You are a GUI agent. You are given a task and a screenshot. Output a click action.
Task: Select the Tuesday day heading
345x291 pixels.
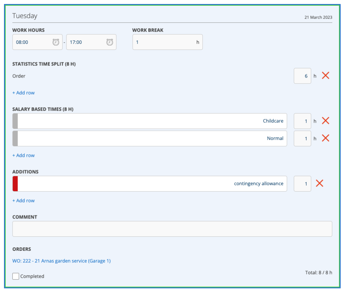point(25,16)
